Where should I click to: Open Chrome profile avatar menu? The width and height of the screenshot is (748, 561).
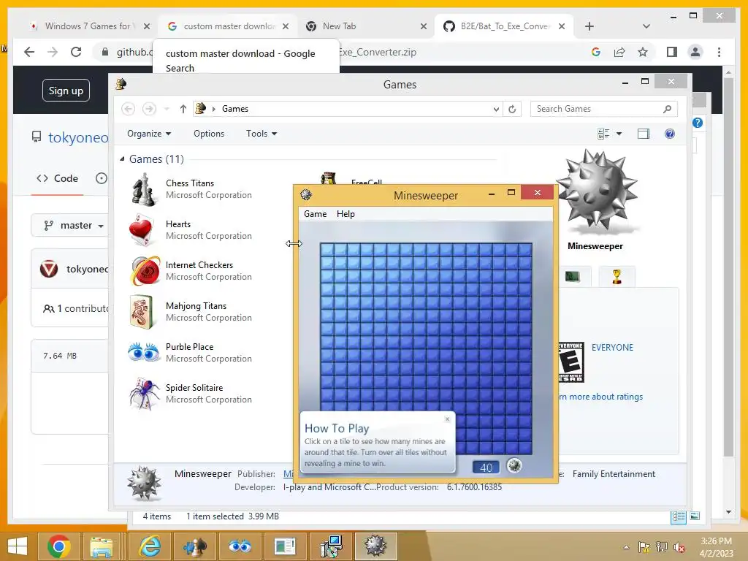(x=695, y=52)
